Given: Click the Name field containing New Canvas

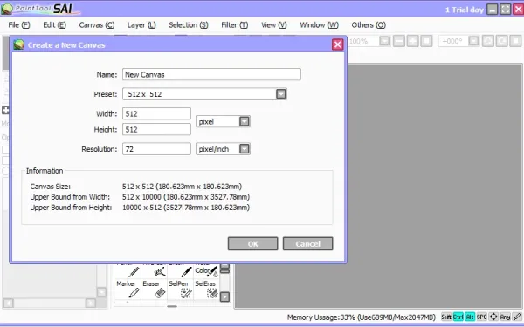Looking at the screenshot, I should (211, 74).
